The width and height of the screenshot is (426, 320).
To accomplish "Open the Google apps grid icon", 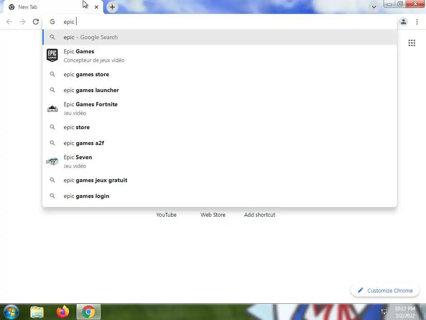I will click(411, 43).
